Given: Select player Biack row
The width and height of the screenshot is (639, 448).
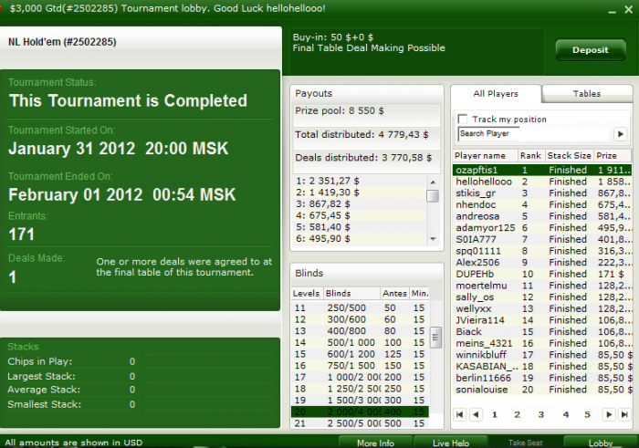Looking at the screenshot, I should pyautogui.click(x=542, y=331).
